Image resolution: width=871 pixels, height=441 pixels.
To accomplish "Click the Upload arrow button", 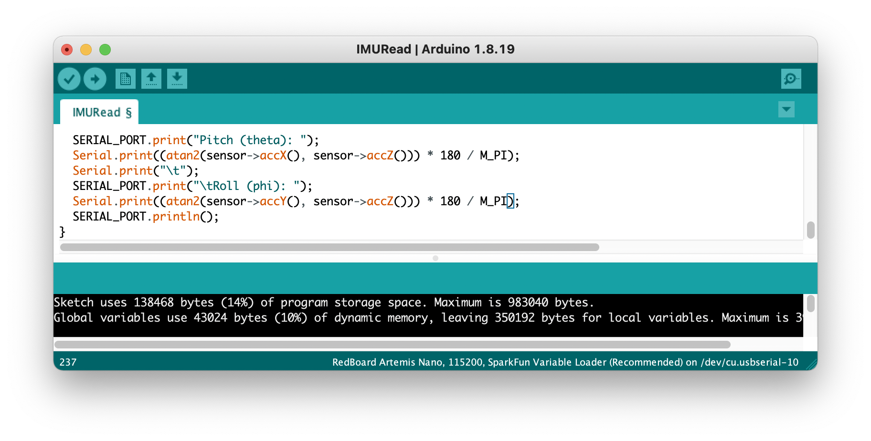I will point(95,79).
